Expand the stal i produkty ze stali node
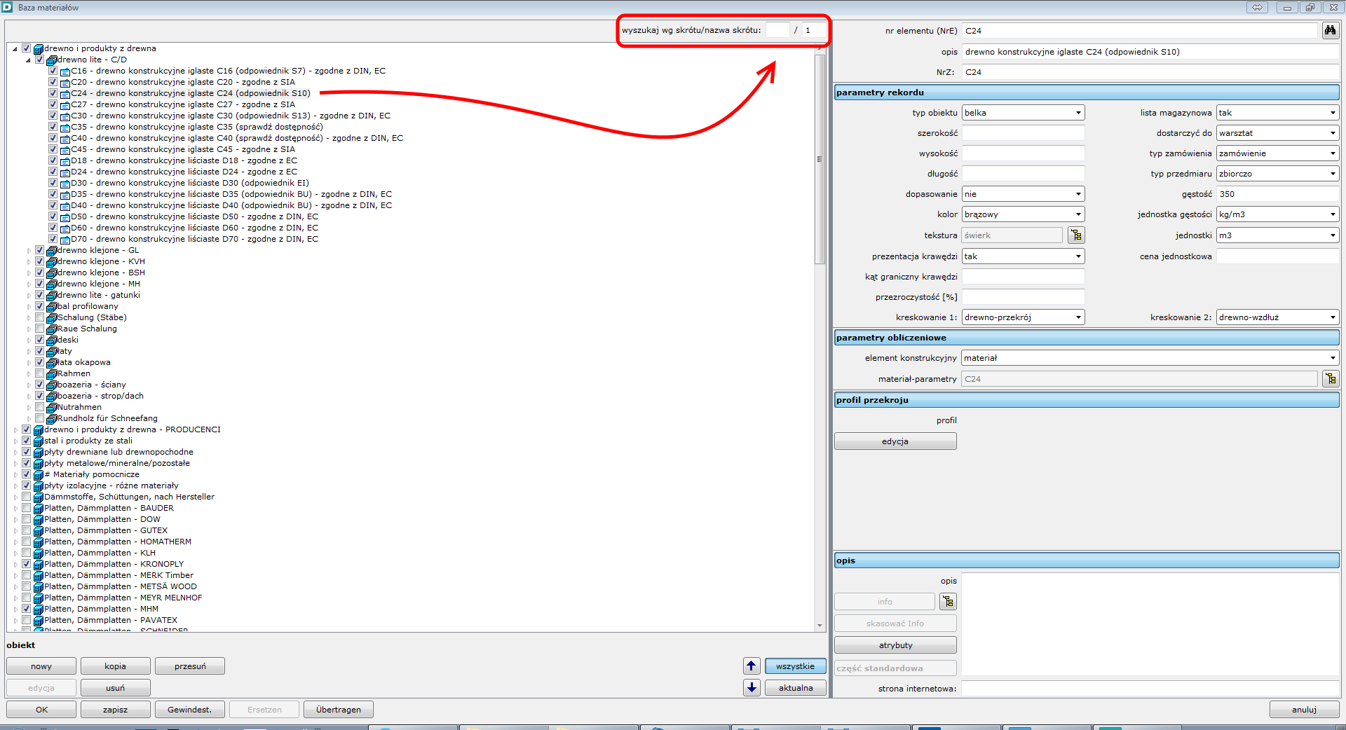 pyautogui.click(x=15, y=441)
